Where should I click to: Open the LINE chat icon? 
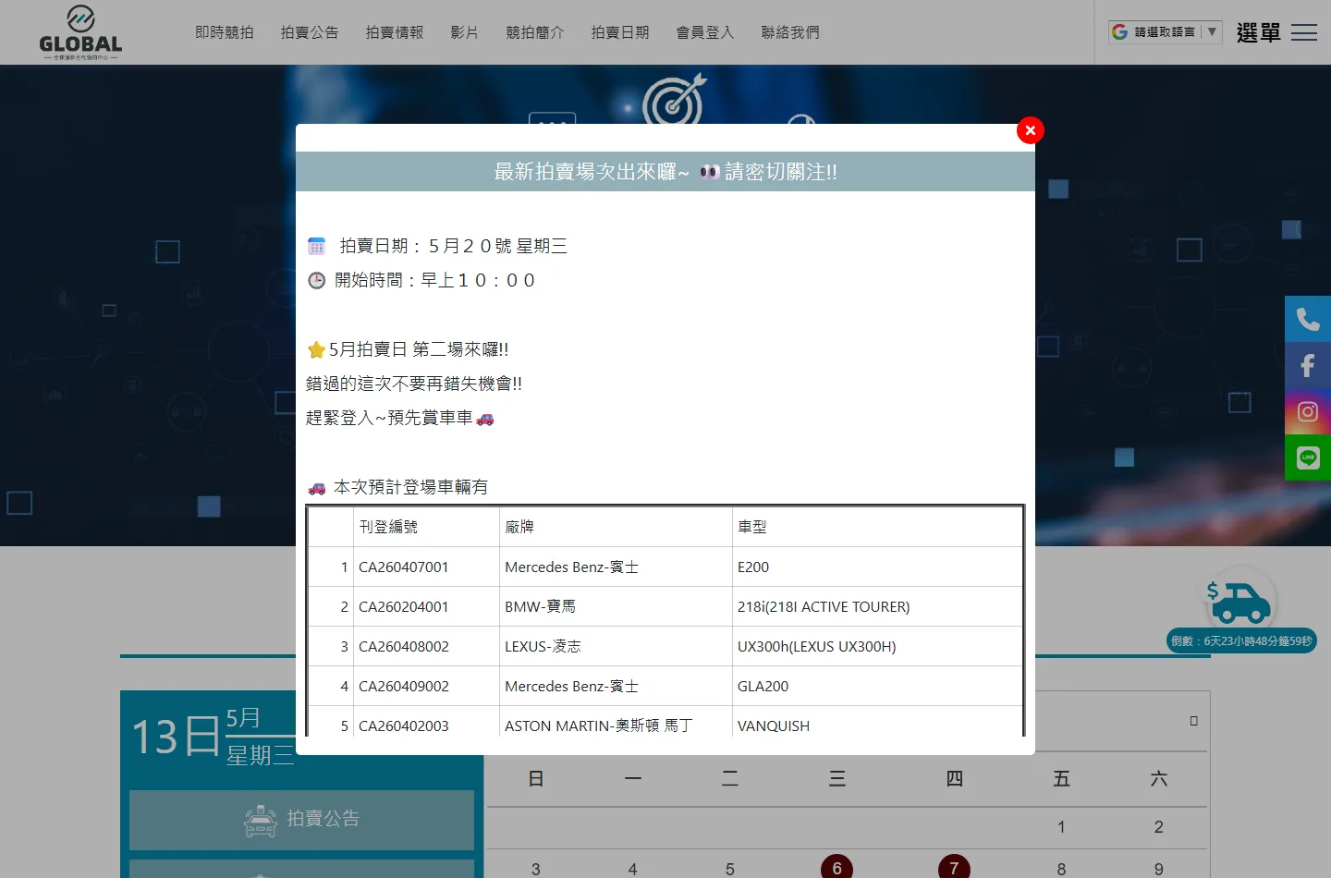point(1308,457)
